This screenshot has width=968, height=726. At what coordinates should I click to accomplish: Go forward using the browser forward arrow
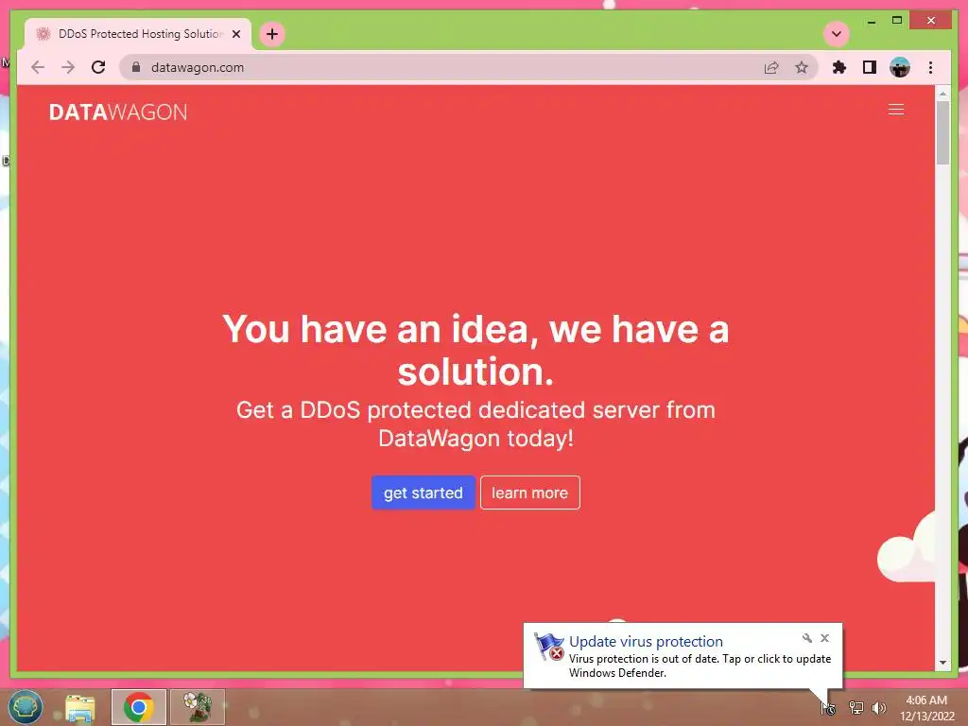click(x=68, y=67)
